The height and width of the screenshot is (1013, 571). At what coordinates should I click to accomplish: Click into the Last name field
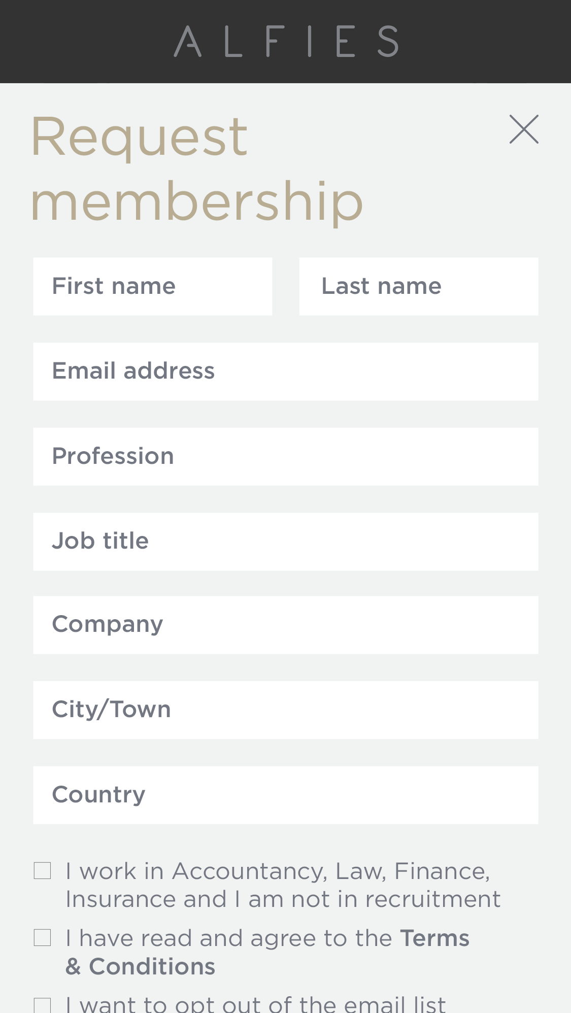point(418,286)
